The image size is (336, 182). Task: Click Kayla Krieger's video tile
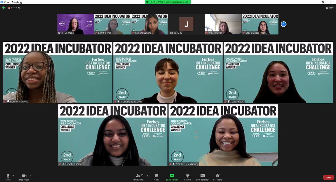[278, 73]
